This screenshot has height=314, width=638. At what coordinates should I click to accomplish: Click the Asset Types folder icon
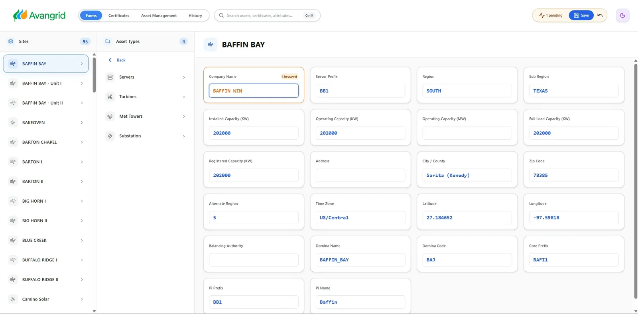pyautogui.click(x=108, y=41)
